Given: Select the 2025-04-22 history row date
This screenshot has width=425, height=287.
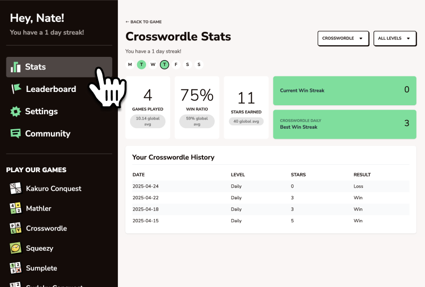Looking at the screenshot, I should 146,198.
